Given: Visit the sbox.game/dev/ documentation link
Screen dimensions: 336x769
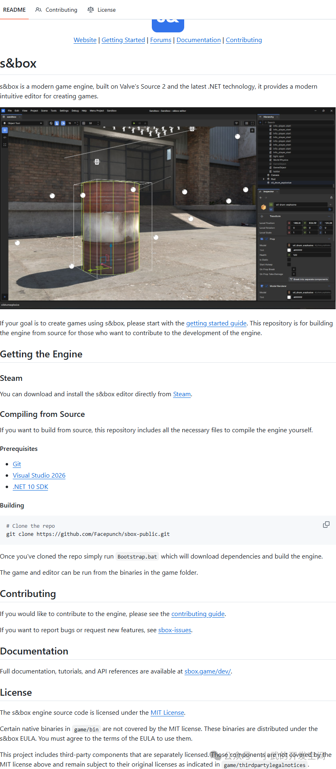Looking at the screenshot, I should (x=207, y=671).
